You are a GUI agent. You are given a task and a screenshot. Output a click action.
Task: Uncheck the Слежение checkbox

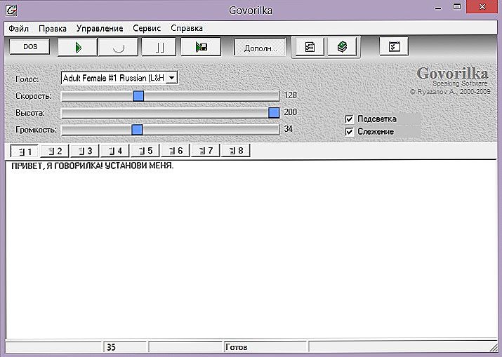point(350,131)
